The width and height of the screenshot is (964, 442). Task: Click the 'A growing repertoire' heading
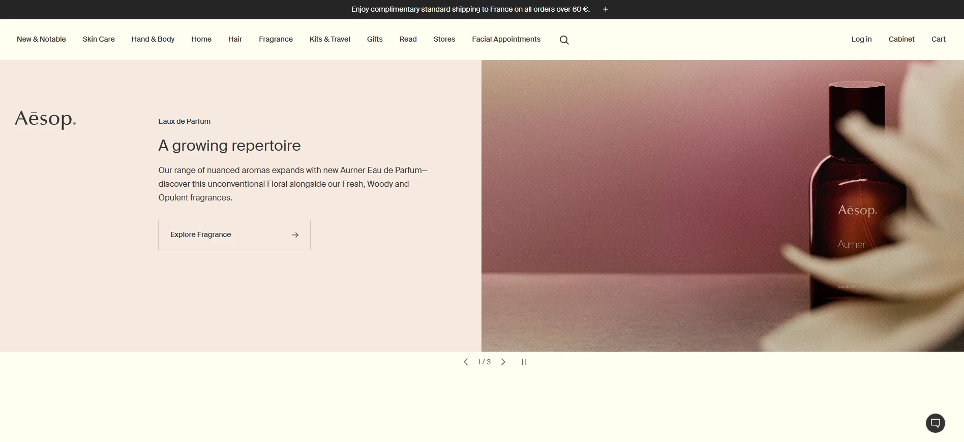coord(229,146)
